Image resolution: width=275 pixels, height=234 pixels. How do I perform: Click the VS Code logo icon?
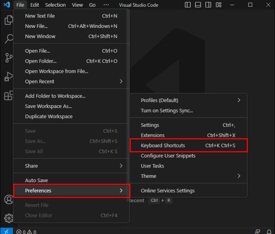pos(7,5)
